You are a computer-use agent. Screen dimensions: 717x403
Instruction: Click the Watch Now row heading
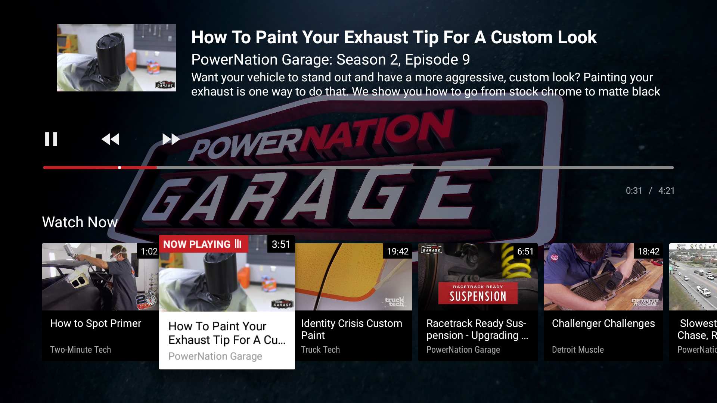point(80,222)
